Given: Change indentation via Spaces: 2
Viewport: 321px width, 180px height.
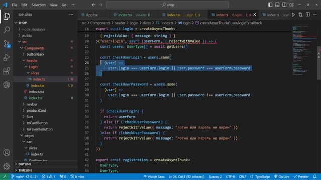Looking at the screenshot, I should (215, 176).
